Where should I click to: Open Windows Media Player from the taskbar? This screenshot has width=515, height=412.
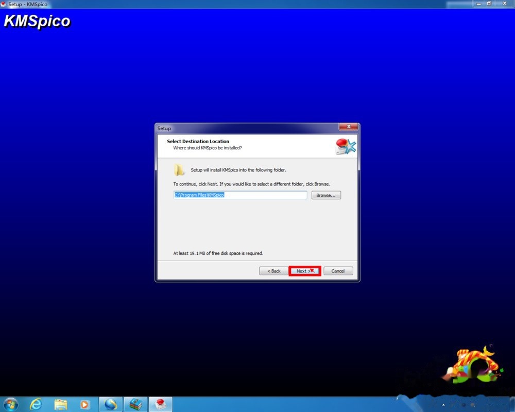tap(85, 404)
